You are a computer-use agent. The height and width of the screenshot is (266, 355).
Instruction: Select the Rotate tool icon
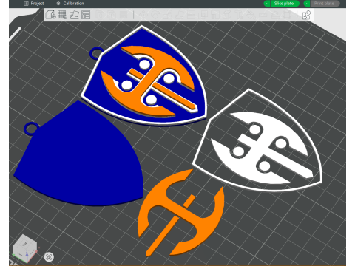(155, 15)
